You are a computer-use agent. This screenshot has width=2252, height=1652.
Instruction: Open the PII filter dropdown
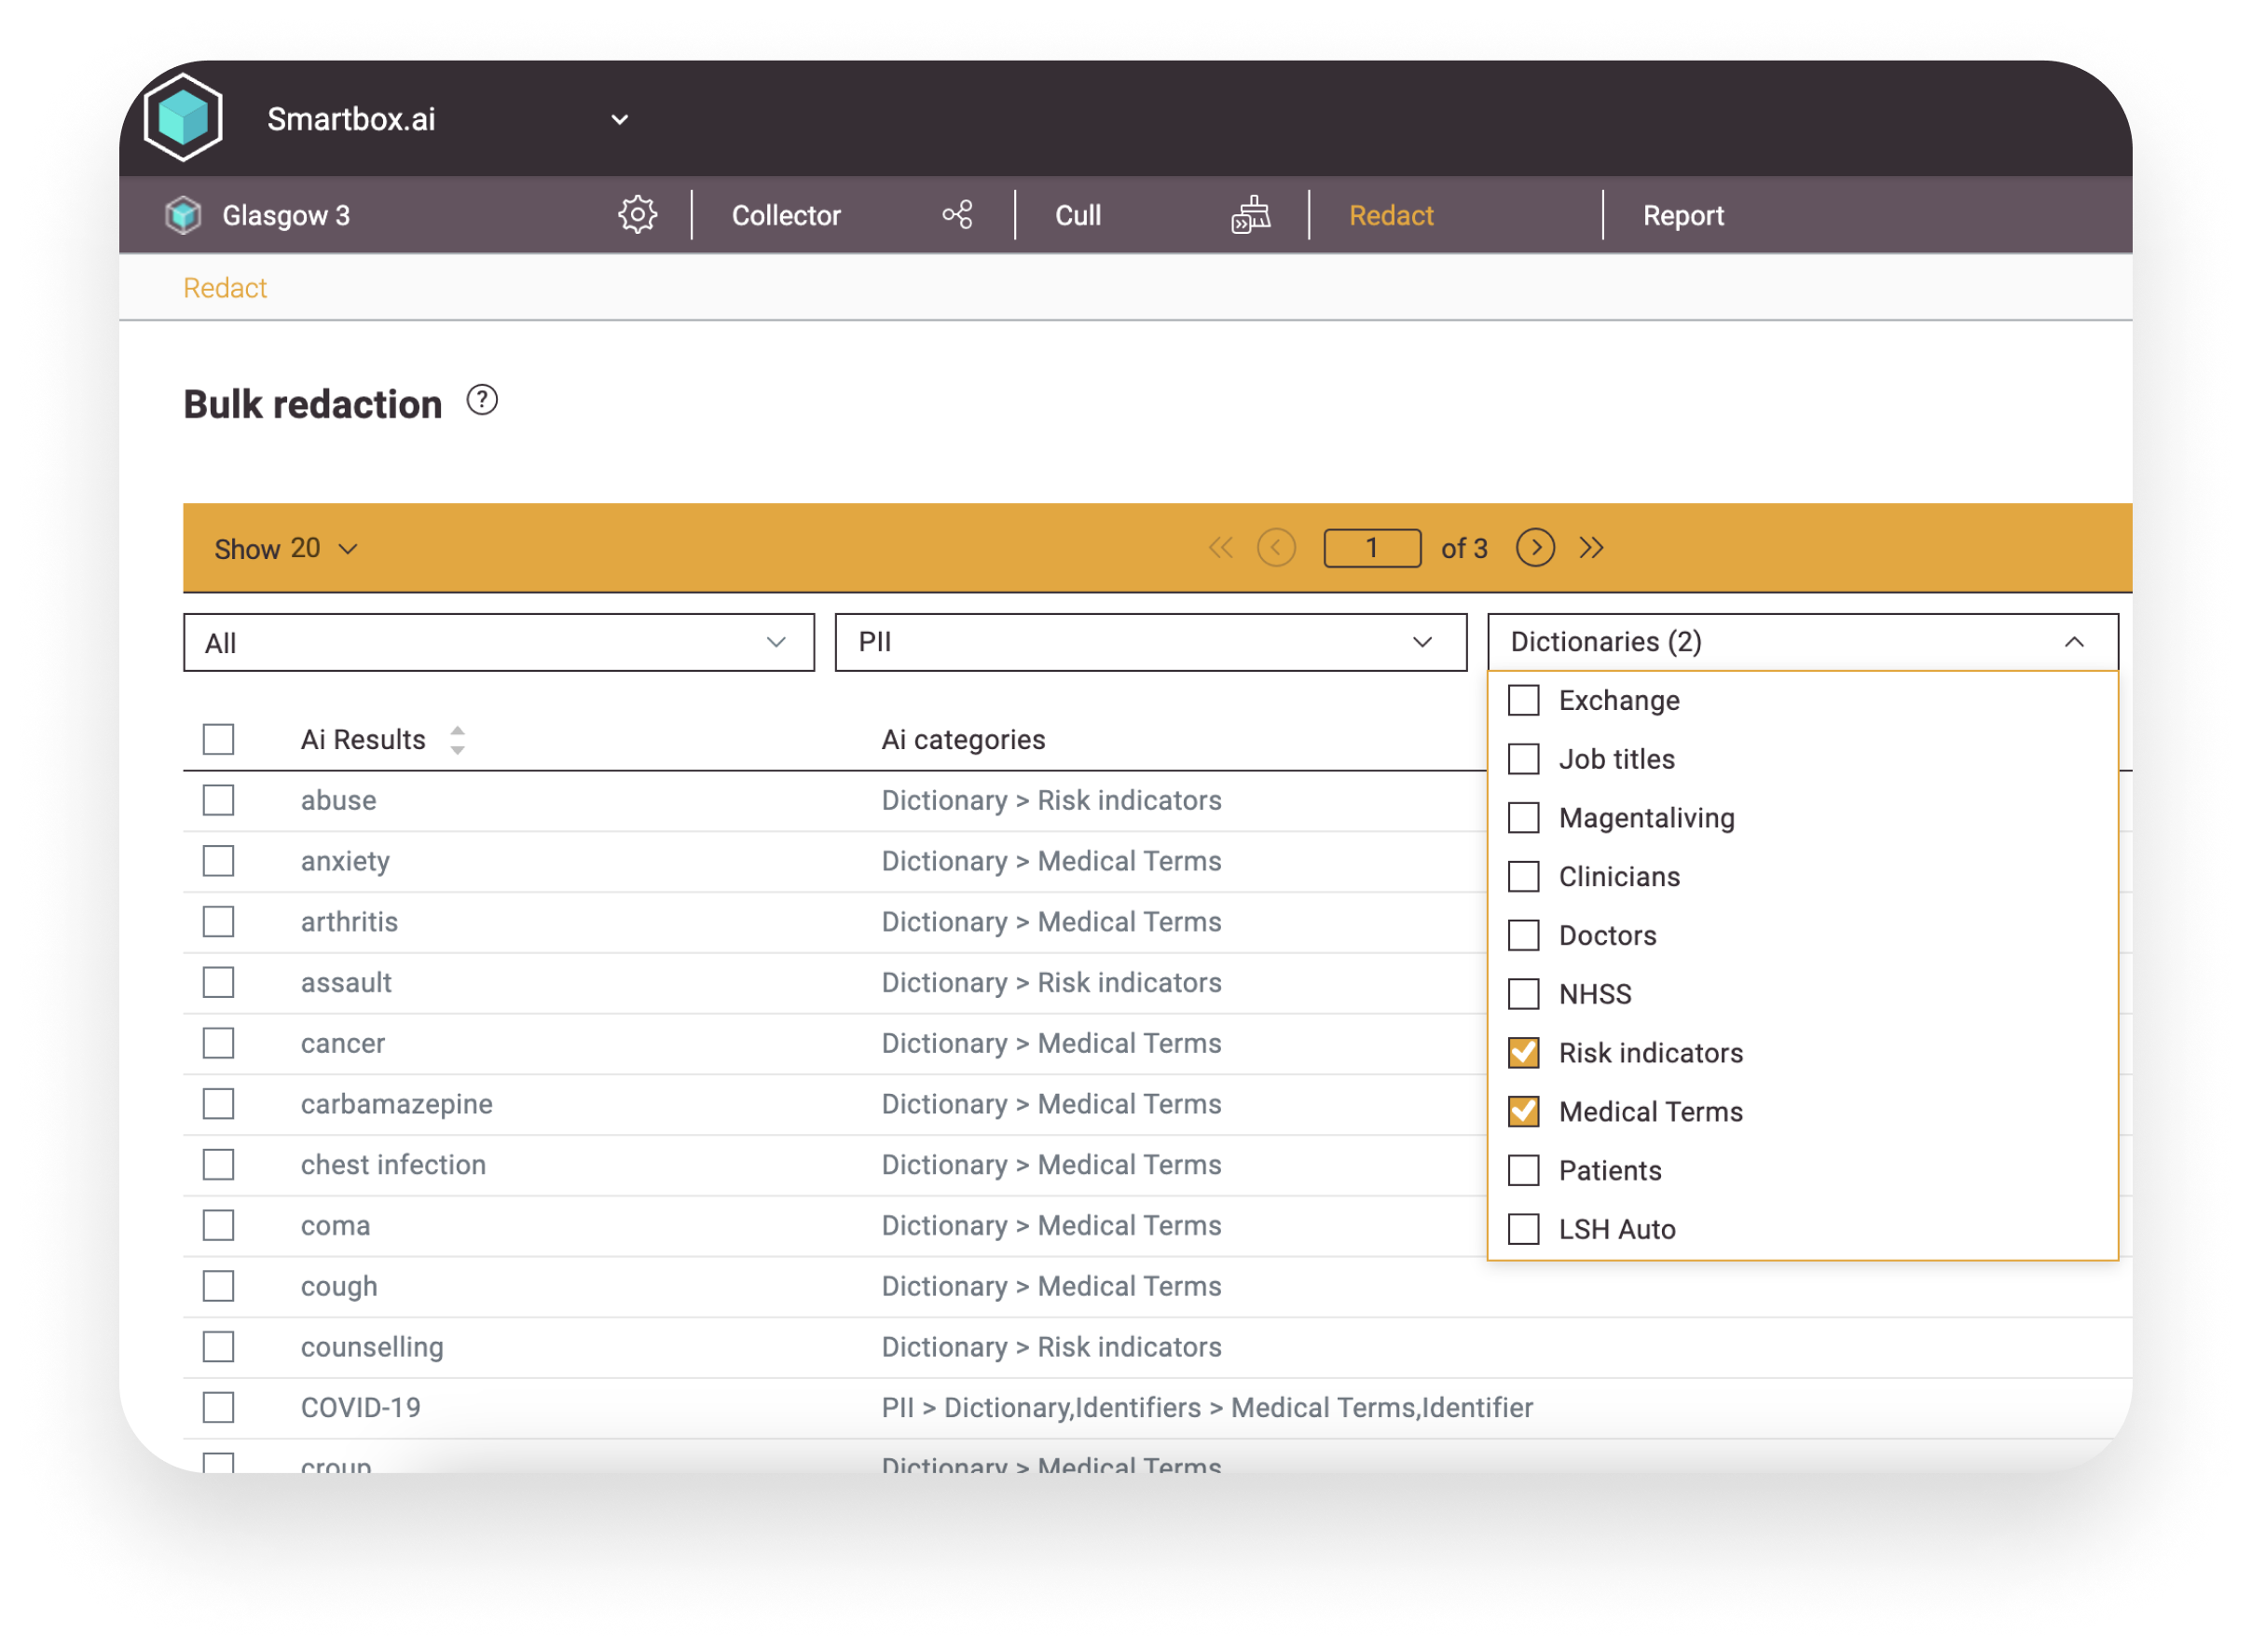[1149, 642]
